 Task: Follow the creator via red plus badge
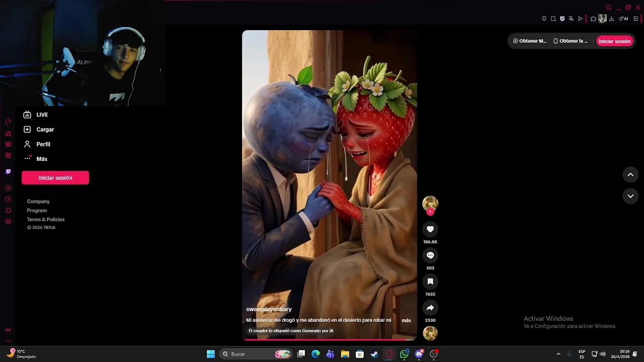430,212
